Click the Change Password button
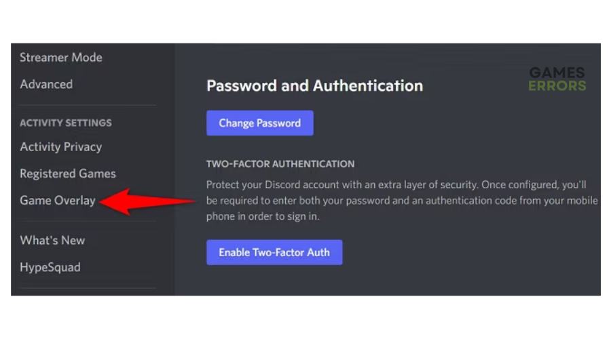This screenshot has width=611, height=339. click(260, 123)
